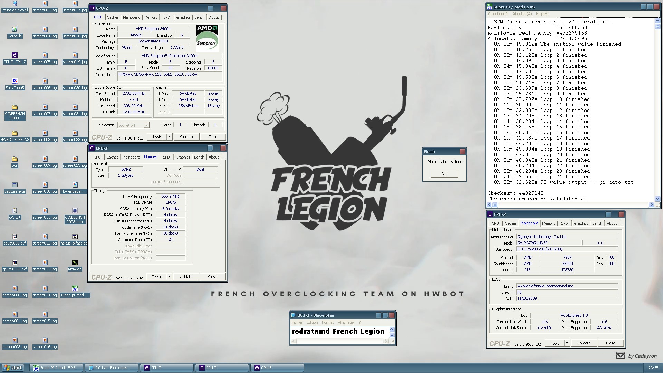The image size is (663, 373).
Task: Open Tools dropdown arrow in CPU-Z Memory window
Action: (x=169, y=277)
